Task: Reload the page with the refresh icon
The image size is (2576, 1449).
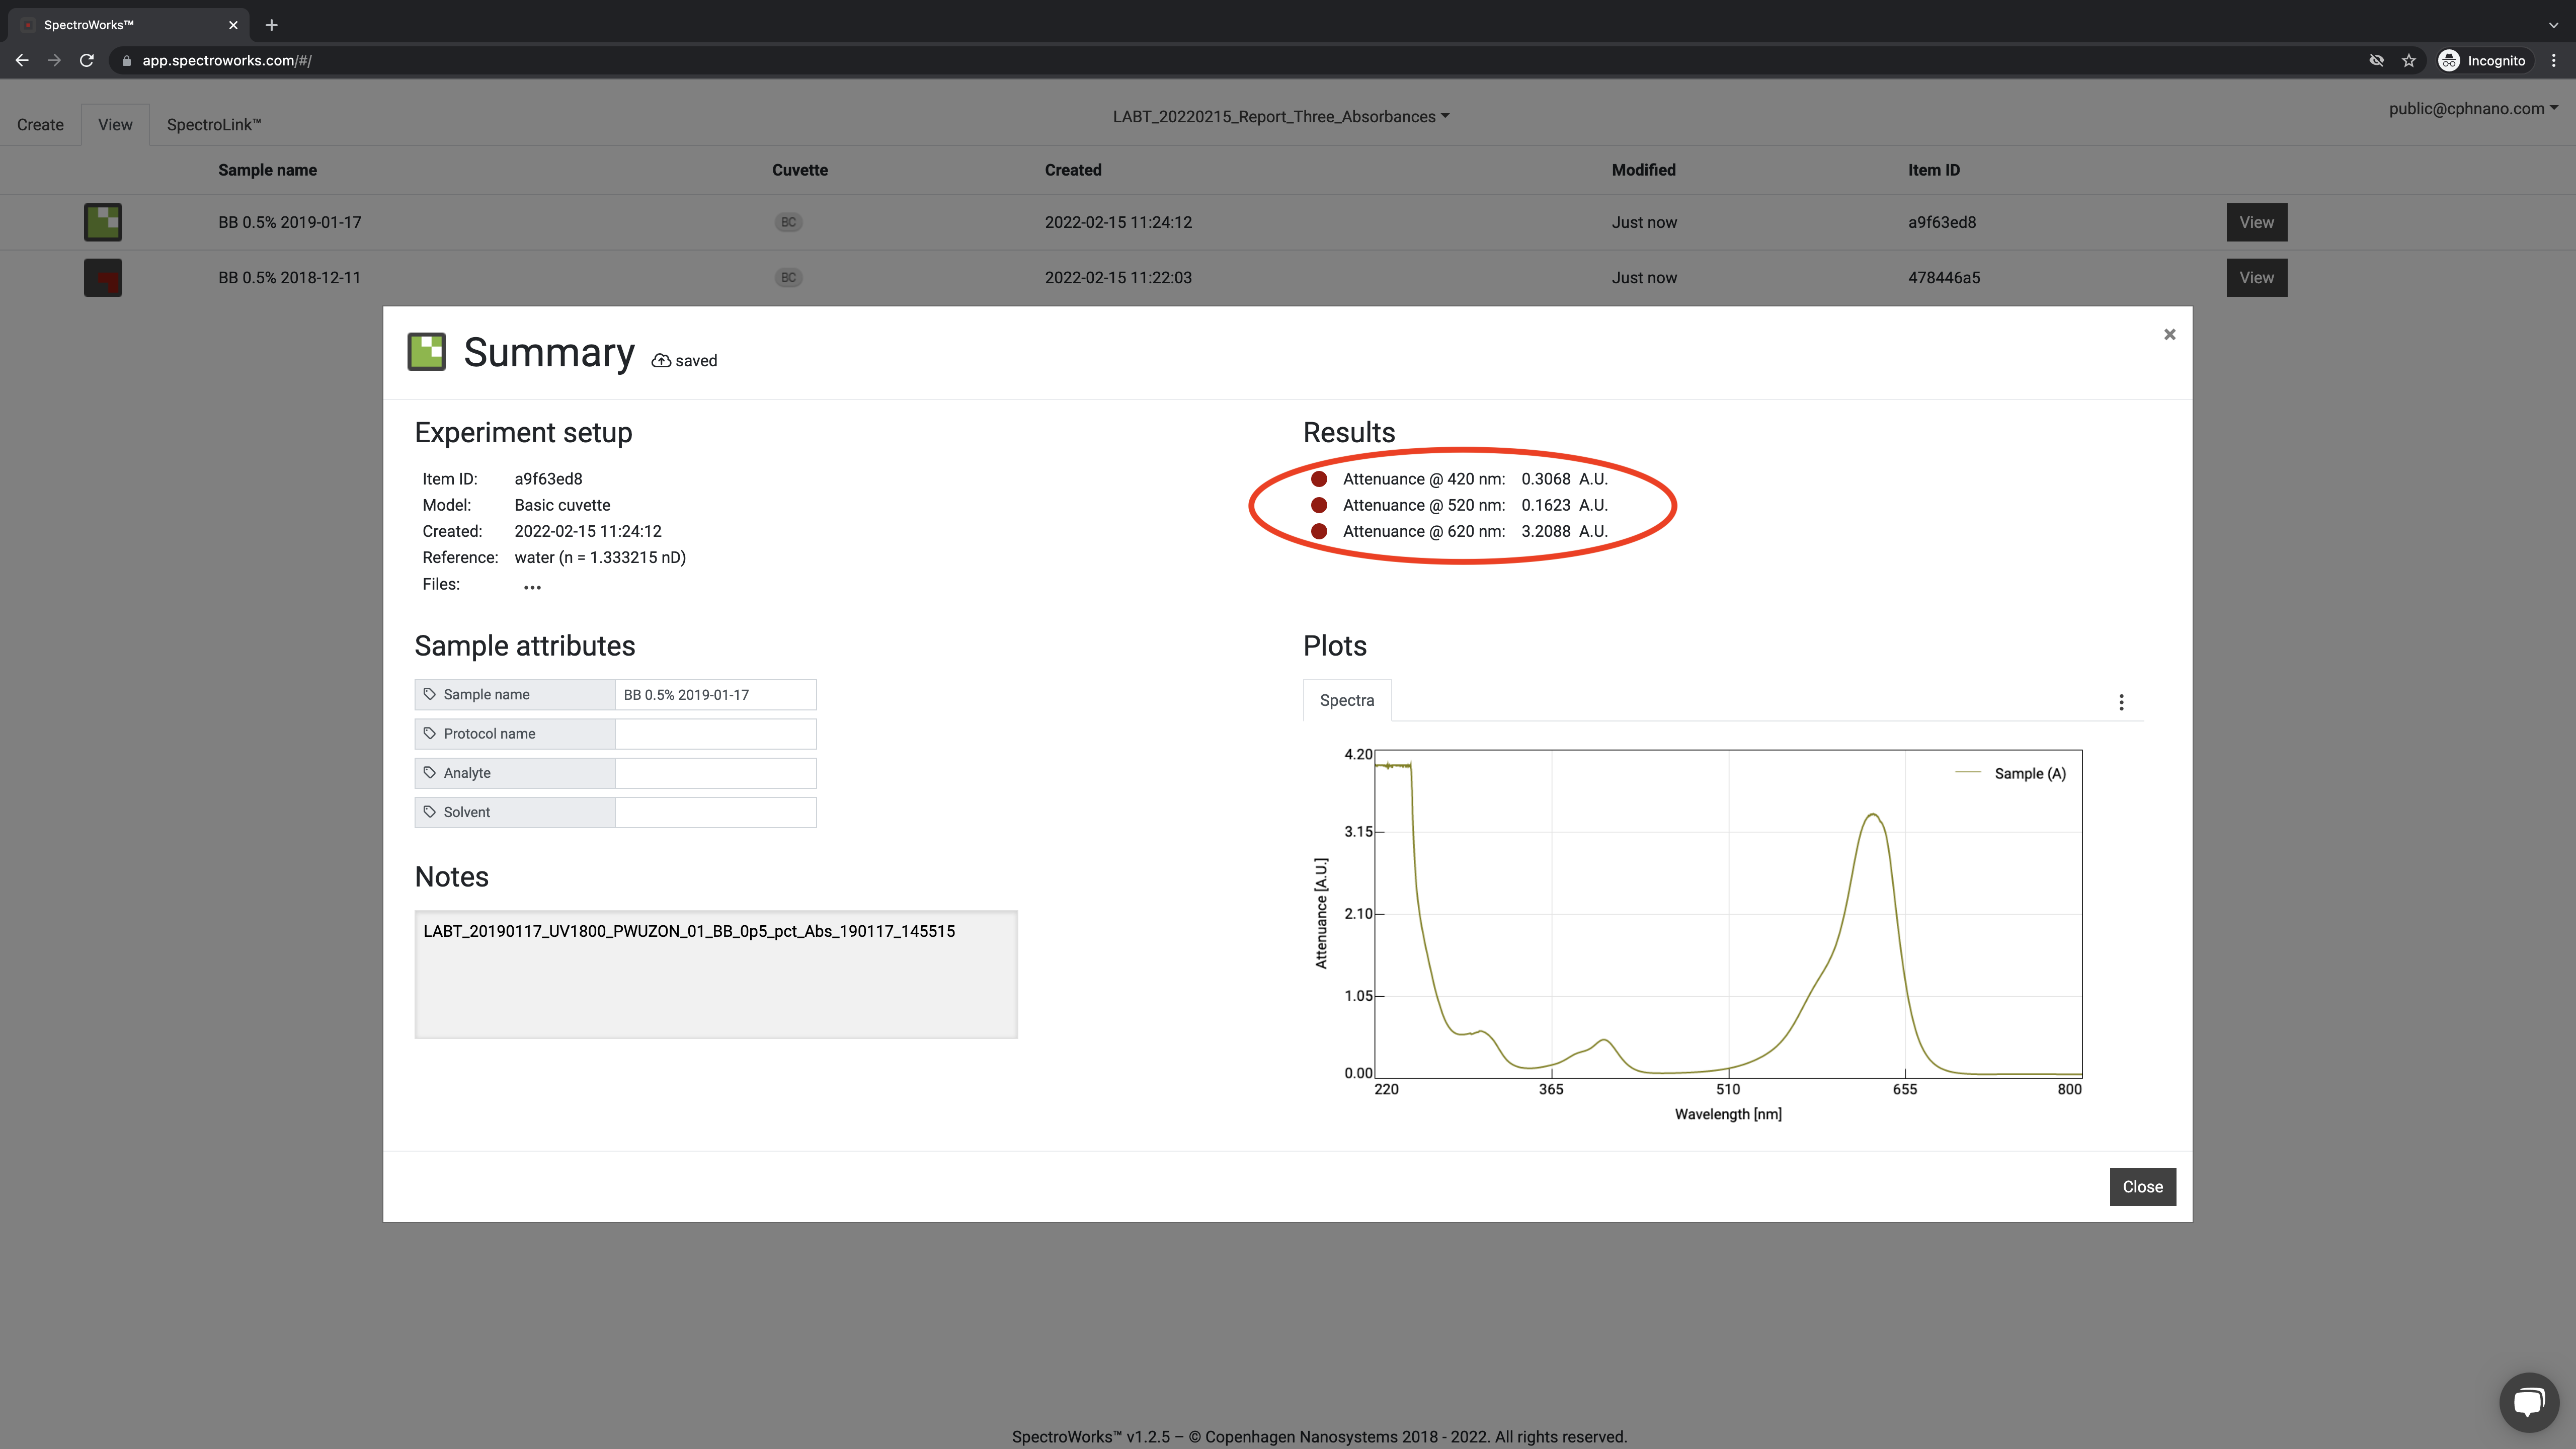Action: click(x=87, y=61)
